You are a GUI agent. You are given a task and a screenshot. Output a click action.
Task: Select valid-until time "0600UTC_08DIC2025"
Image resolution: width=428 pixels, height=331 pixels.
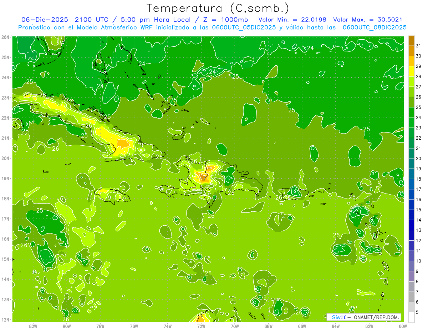pos(374,27)
